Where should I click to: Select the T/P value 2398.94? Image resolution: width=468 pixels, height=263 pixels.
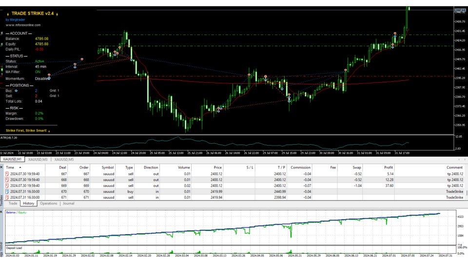pos(280,197)
